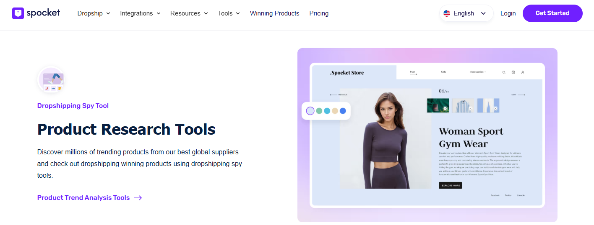Screen dimensions: 594x225
Task: Pick the dark blue color swatch
Action: (343, 111)
